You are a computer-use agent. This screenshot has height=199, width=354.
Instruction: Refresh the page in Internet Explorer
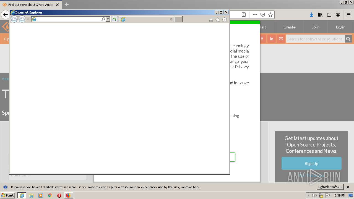coord(114,19)
